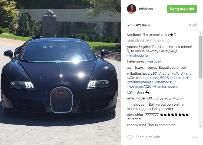Open youssef.z.jaffal commenter profile

tap(139, 47)
